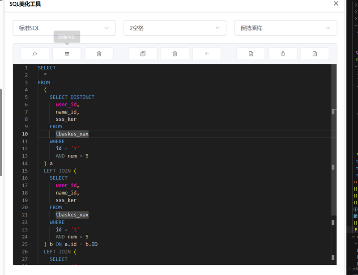Image resolution: width=358 pixels, height=275 pixels.
Task: Click AND num = 5 on line 13
Action: pyautogui.click(x=72, y=156)
